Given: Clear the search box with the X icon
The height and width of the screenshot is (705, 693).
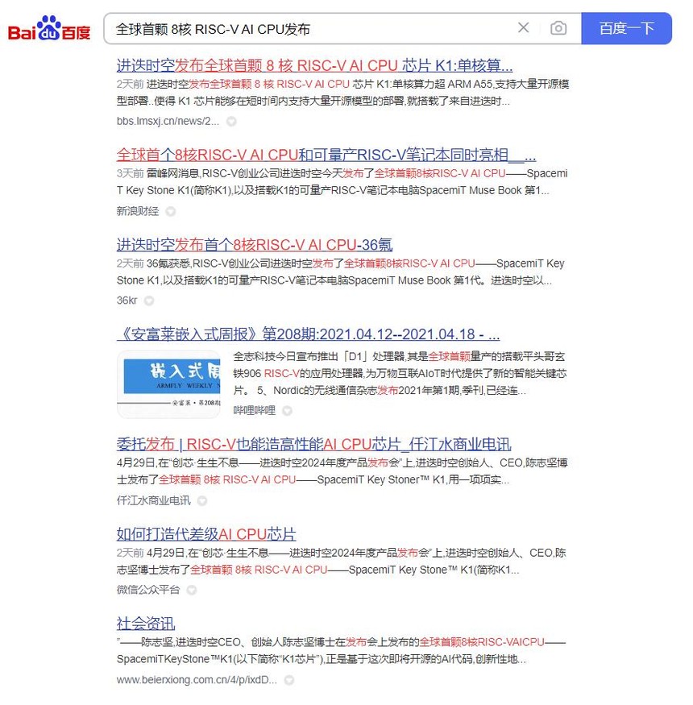Looking at the screenshot, I should pyautogui.click(x=523, y=28).
